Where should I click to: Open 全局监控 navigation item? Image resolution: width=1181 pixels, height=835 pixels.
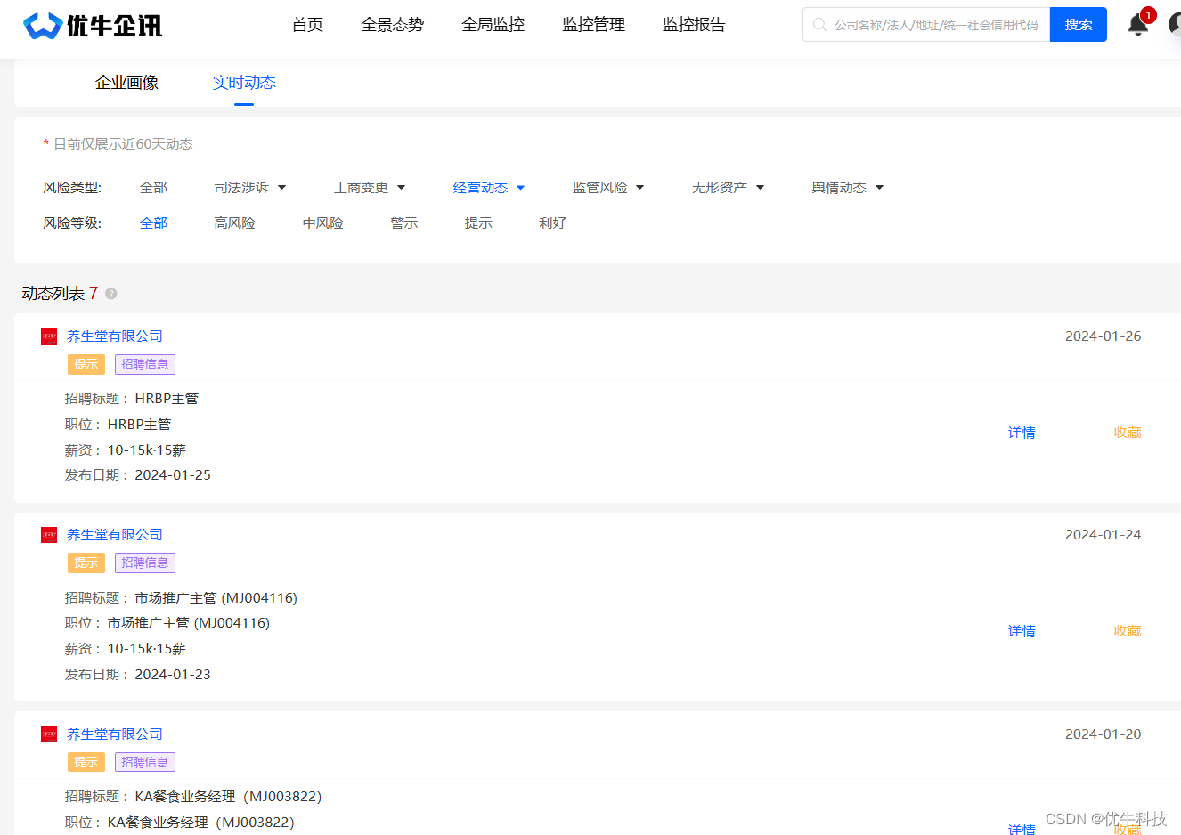click(x=493, y=25)
